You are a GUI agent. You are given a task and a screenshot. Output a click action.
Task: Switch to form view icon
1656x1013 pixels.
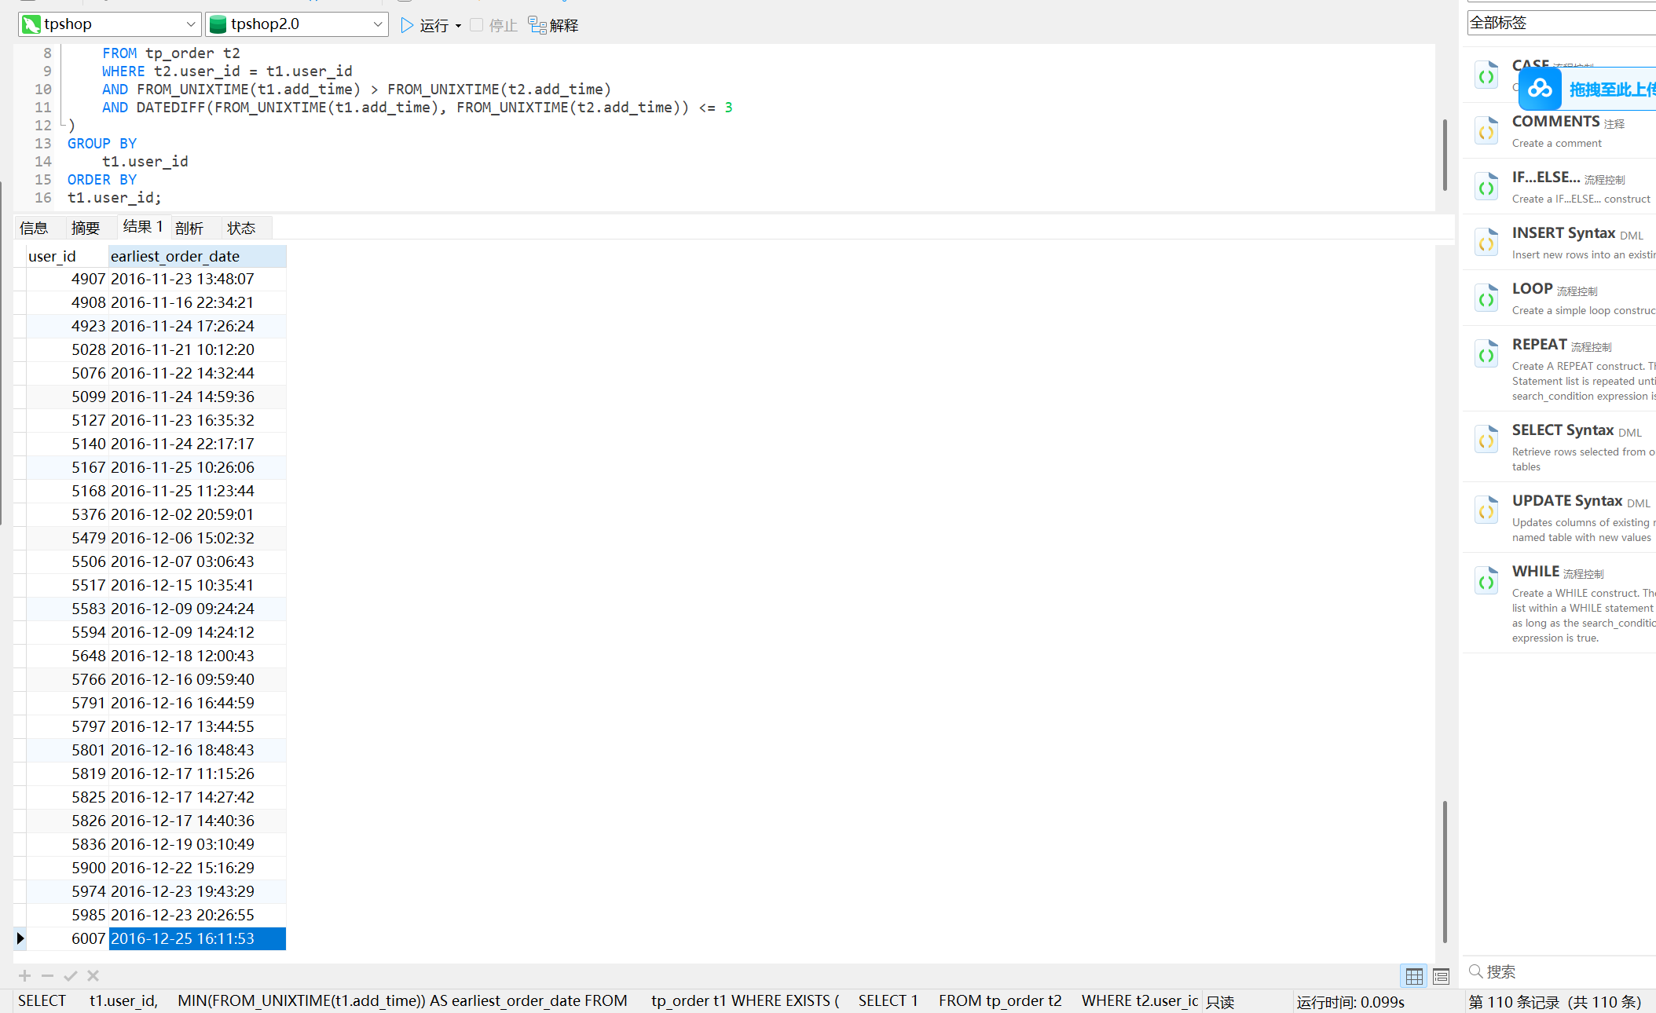click(x=1441, y=976)
